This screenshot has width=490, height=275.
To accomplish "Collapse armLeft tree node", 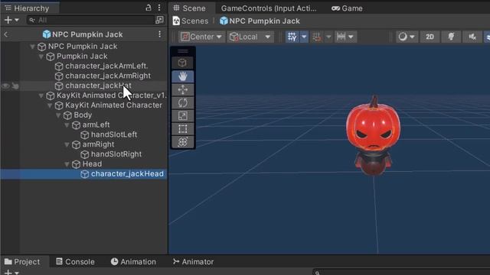I will point(67,125).
